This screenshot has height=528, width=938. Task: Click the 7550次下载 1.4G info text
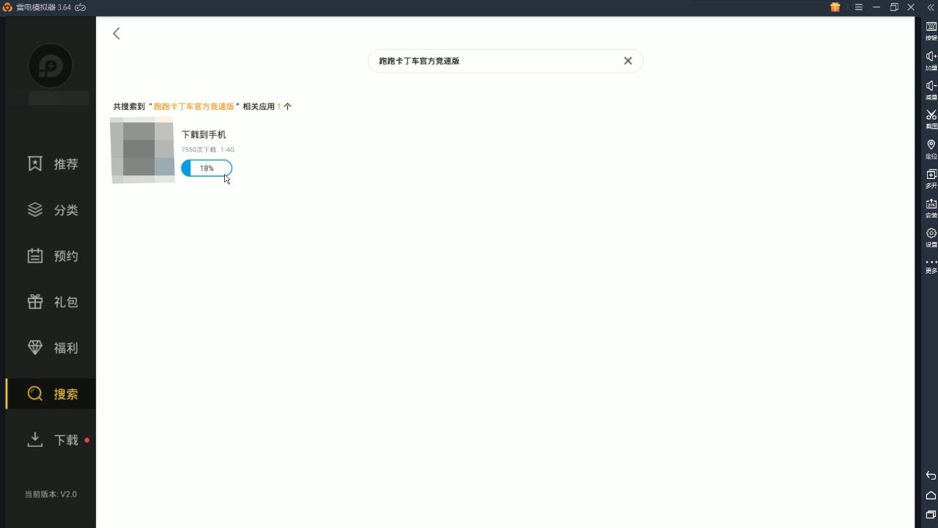tap(208, 150)
